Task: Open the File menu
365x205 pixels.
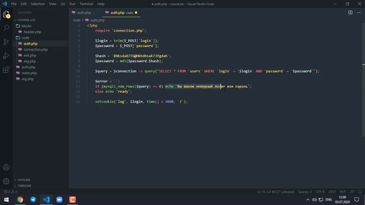Action: (14, 4)
